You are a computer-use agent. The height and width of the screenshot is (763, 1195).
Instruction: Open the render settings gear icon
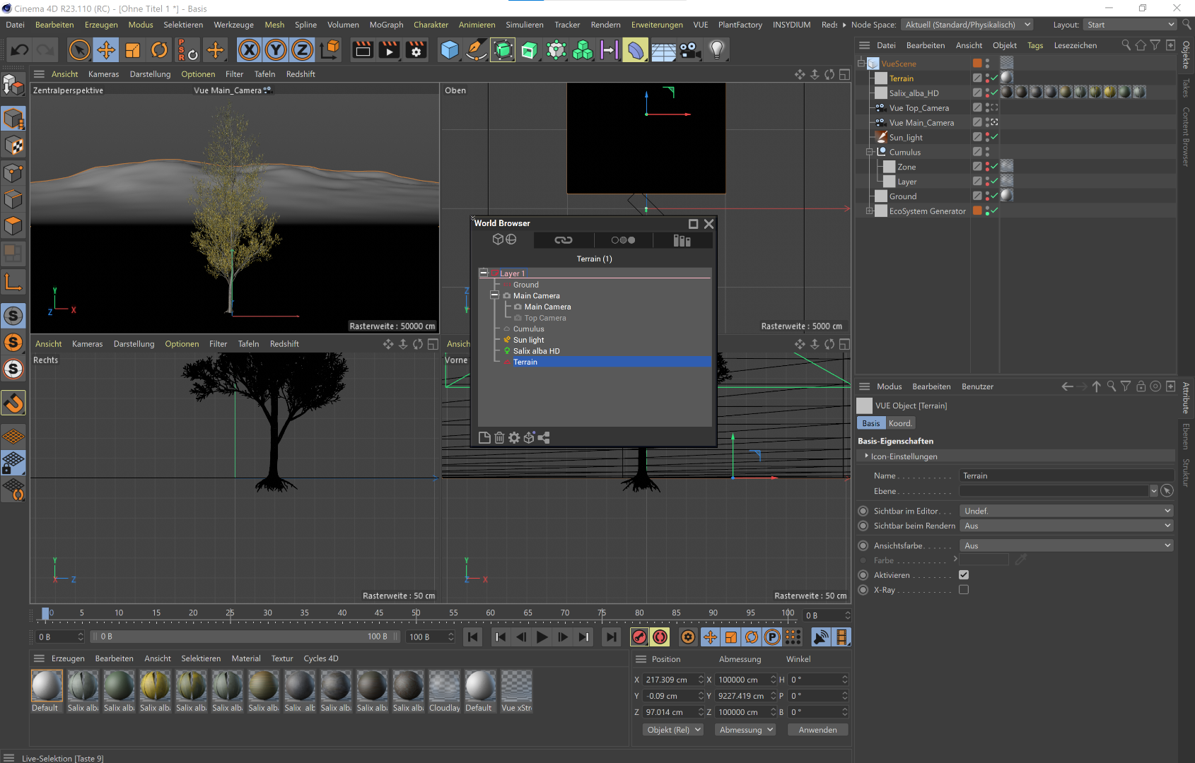(416, 50)
